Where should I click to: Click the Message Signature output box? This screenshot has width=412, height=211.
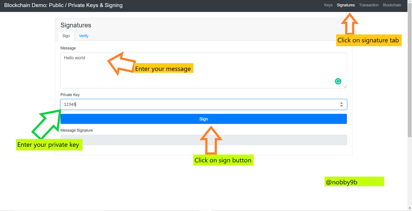(x=203, y=140)
